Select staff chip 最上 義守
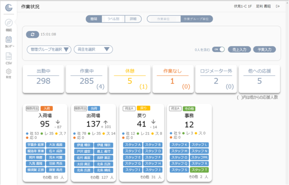Screen dimensions: 289x185 (x=104, y=151)
